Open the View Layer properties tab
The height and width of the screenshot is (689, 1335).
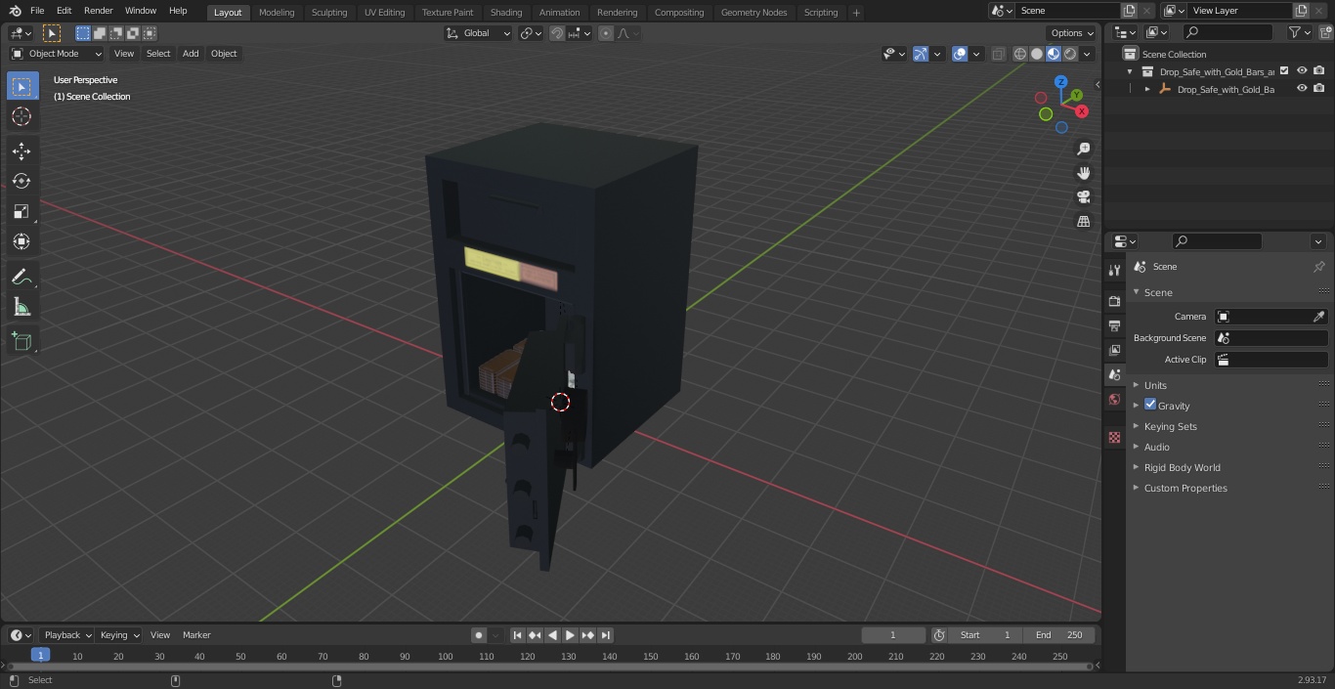pyautogui.click(x=1114, y=350)
